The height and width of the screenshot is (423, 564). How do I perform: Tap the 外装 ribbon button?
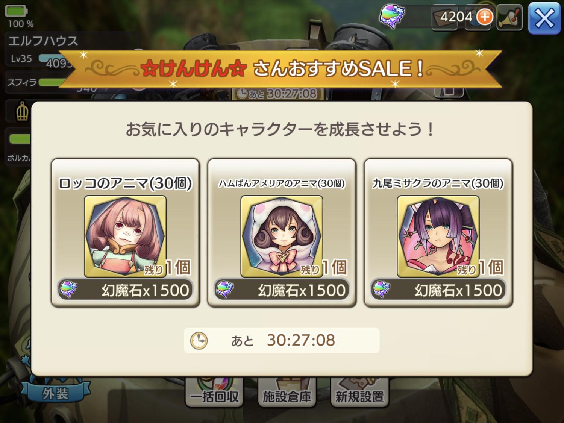click(56, 394)
